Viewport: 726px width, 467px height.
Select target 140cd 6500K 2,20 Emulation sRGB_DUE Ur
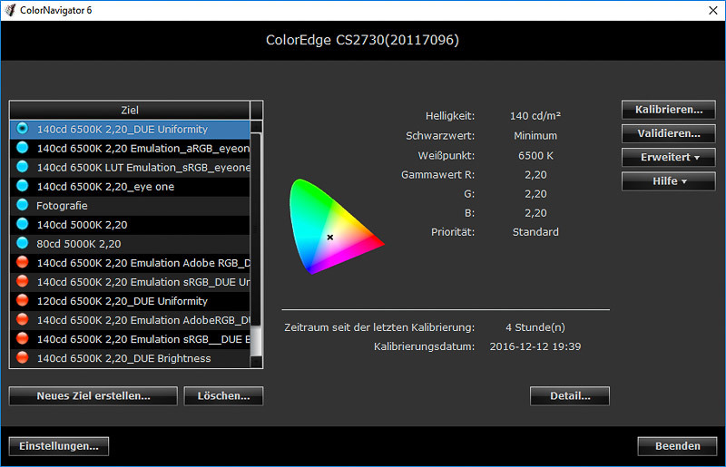pyautogui.click(x=130, y=282)
